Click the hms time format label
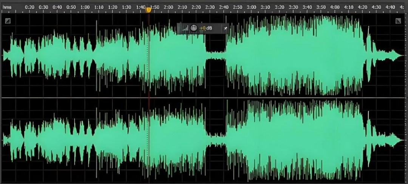This screenshot has height=184, width=408. (8, 7)
